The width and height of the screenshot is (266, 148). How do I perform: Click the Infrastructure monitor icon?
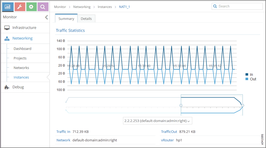point(7,28)
